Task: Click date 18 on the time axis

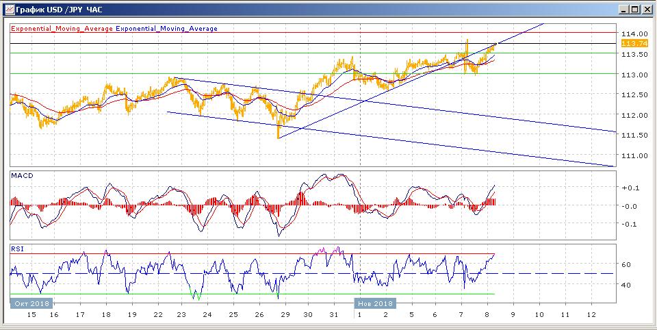Action: [x=106, y=315]
